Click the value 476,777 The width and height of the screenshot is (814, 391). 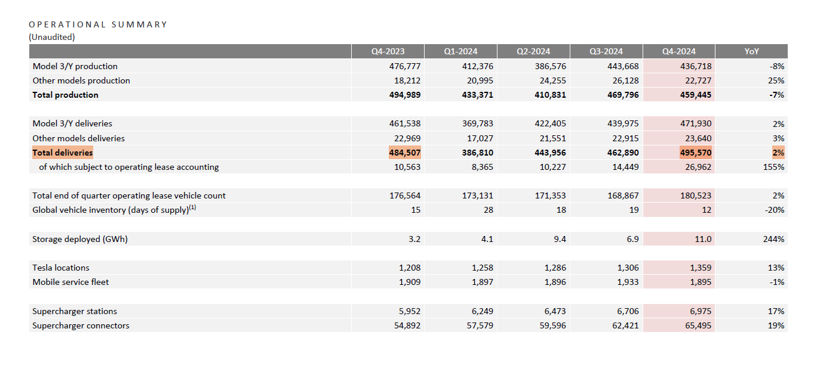click(x=405, y=66)
